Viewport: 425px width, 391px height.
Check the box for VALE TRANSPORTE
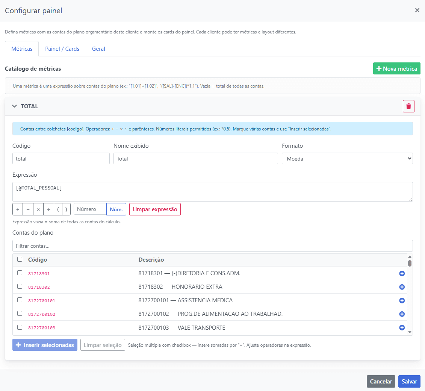[x=20, y=327]
